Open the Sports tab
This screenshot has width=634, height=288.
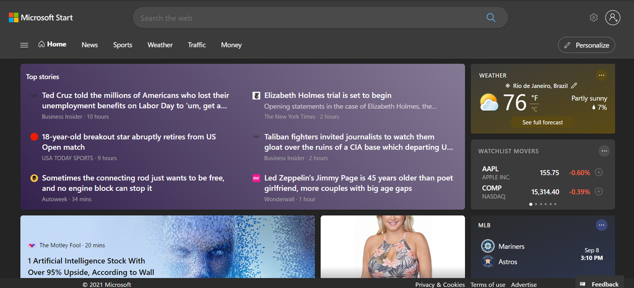[123, 44]
